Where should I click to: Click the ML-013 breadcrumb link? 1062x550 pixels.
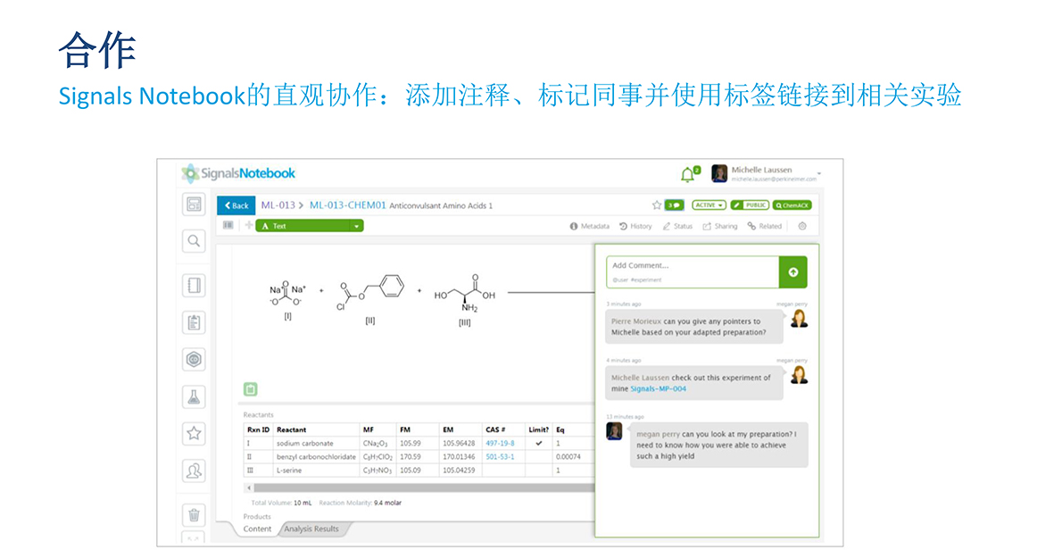[x=278, y=205]
